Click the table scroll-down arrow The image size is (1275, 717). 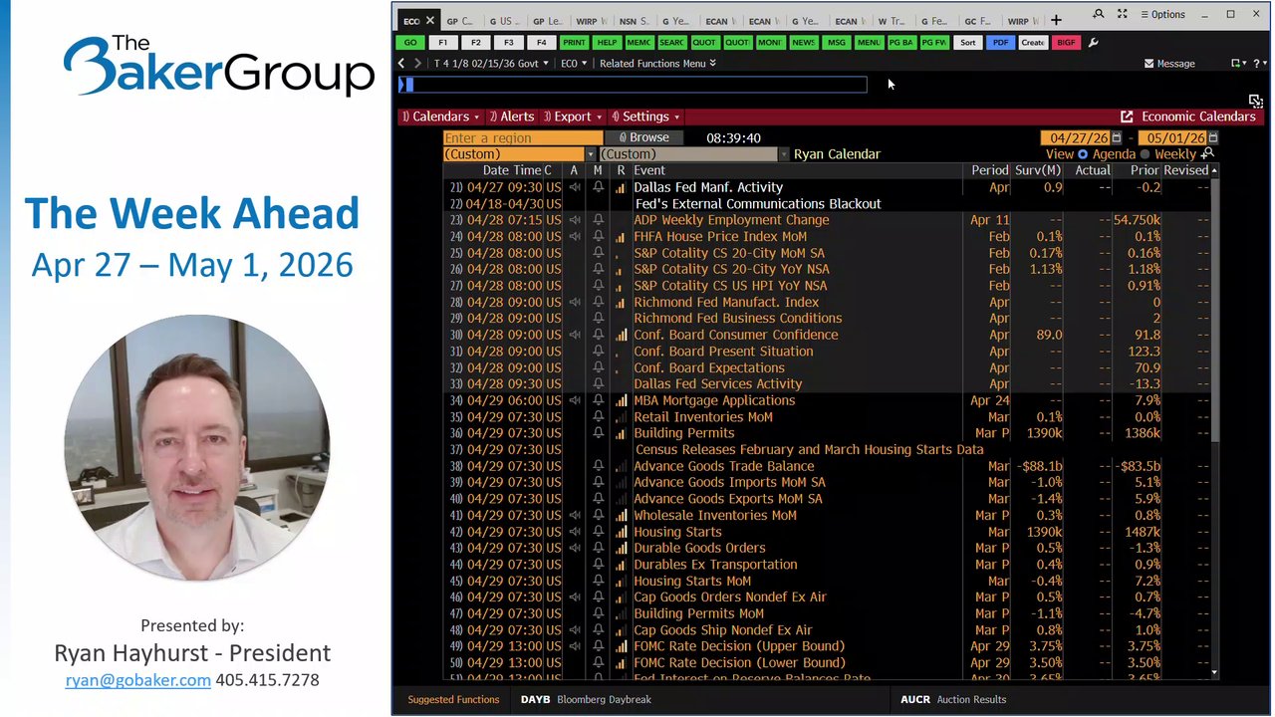point(1214,674)
